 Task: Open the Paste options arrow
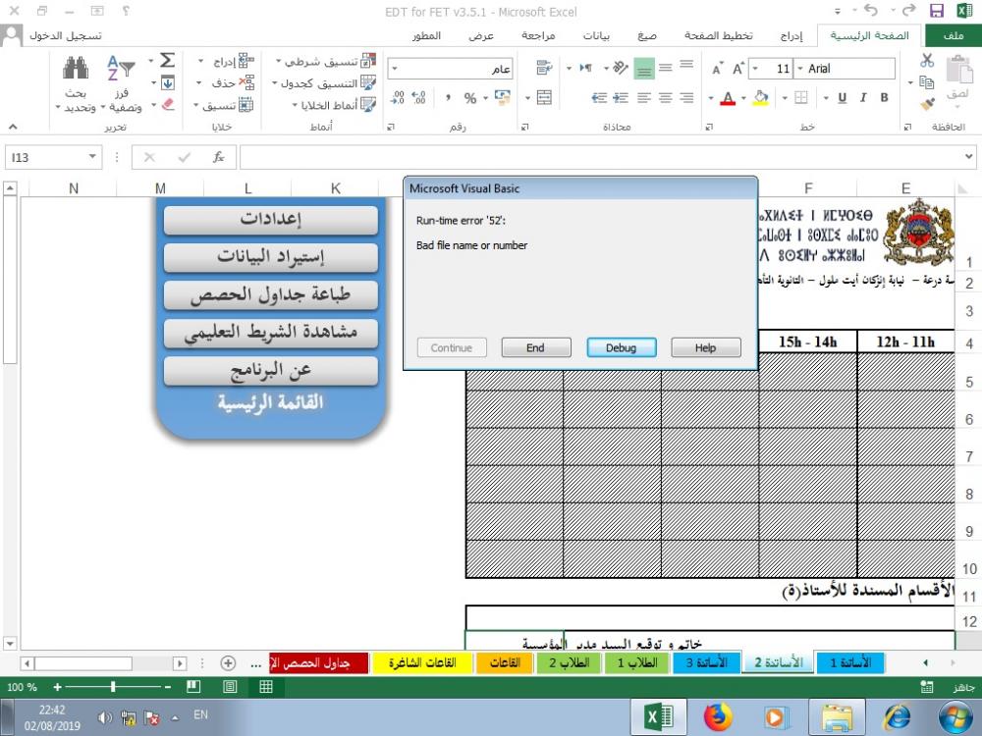pos(958,106)
